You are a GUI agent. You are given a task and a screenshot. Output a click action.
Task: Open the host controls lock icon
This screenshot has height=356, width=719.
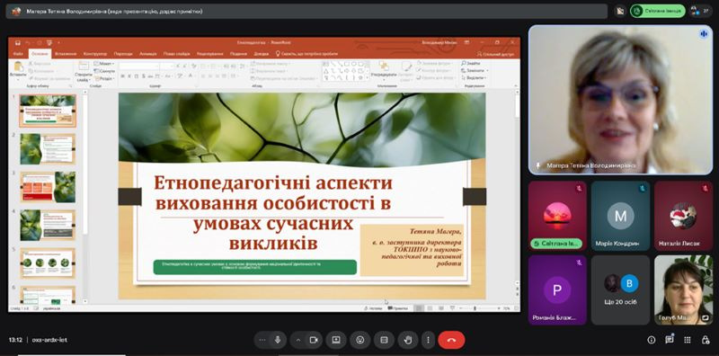[706, 340]
